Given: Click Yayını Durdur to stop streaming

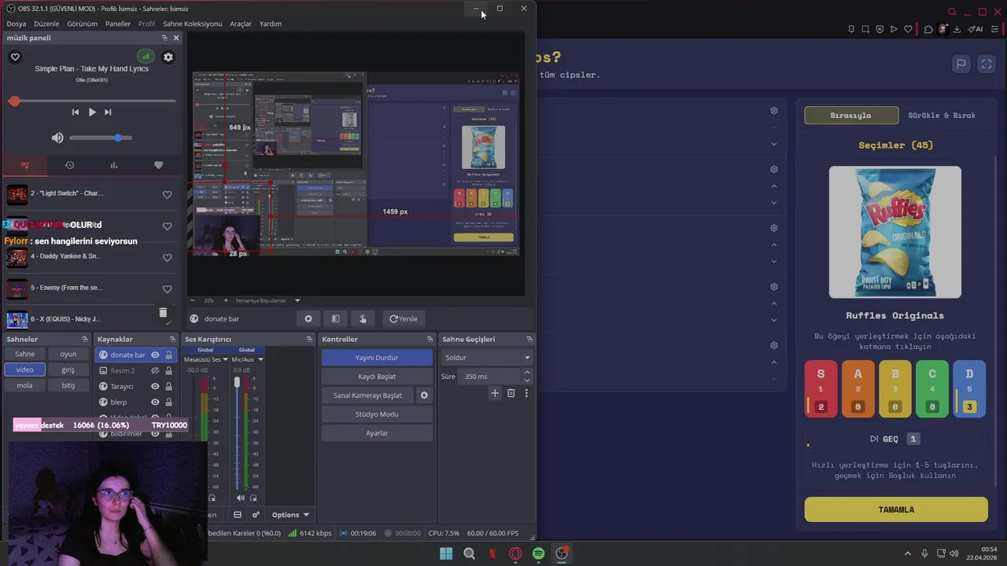Looking at the screenshot, I should (x=377, y=358).
